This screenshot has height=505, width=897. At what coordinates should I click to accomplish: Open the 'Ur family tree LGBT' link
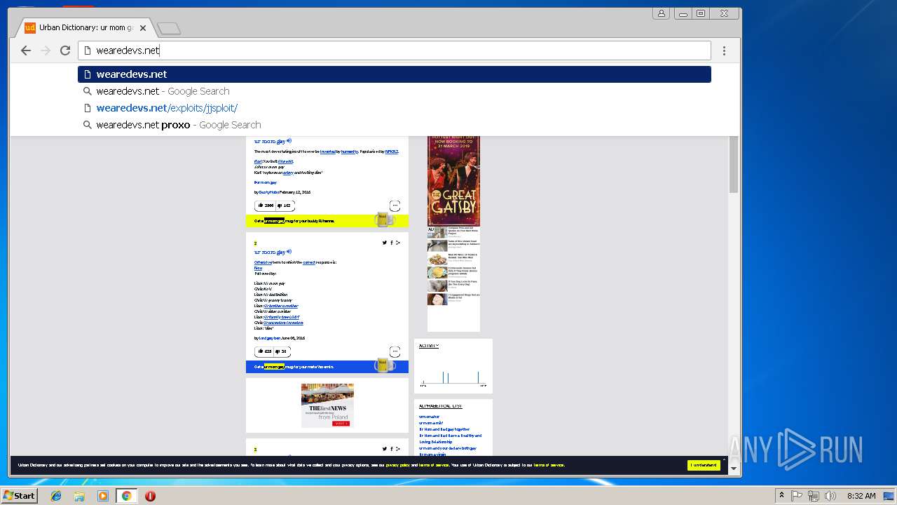(x=282, y=317)
